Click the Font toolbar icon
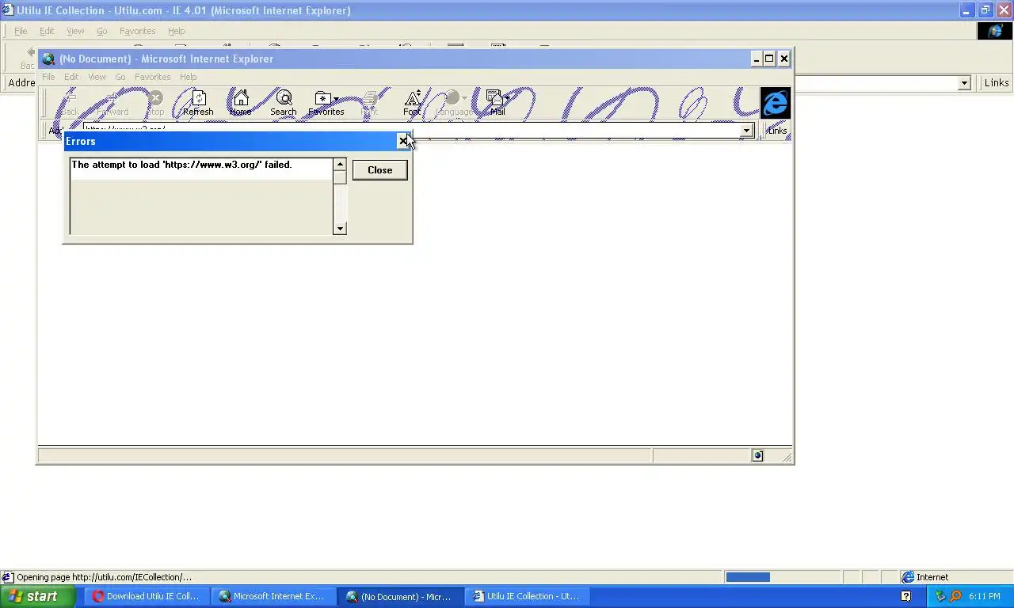 pyautogui.click(x=412, y=103)
